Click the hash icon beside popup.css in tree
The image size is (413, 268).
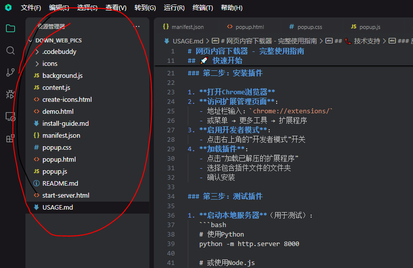tap(36, 147)
